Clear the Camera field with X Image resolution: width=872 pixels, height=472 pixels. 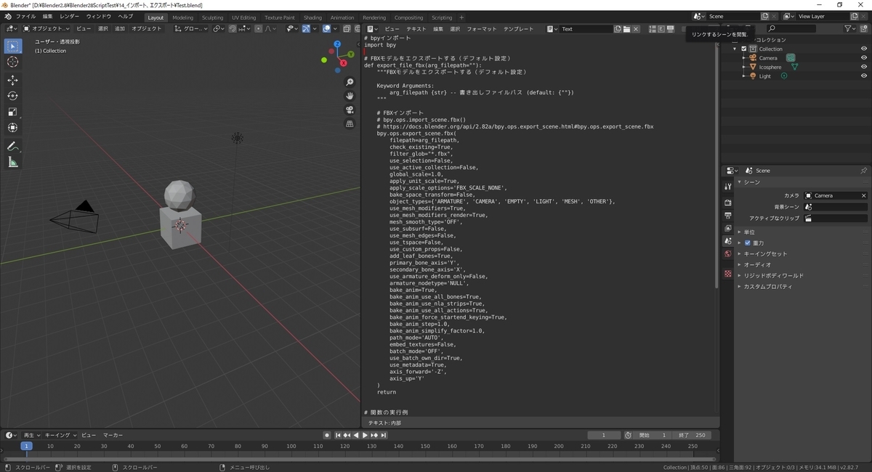pyautogui.click(x=863, y=195)
